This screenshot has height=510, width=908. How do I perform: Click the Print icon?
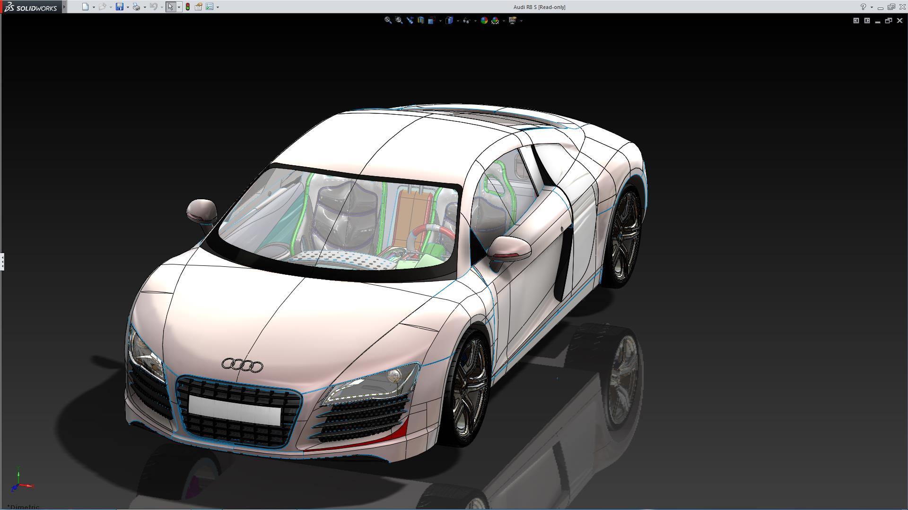(x=136, y=7)
